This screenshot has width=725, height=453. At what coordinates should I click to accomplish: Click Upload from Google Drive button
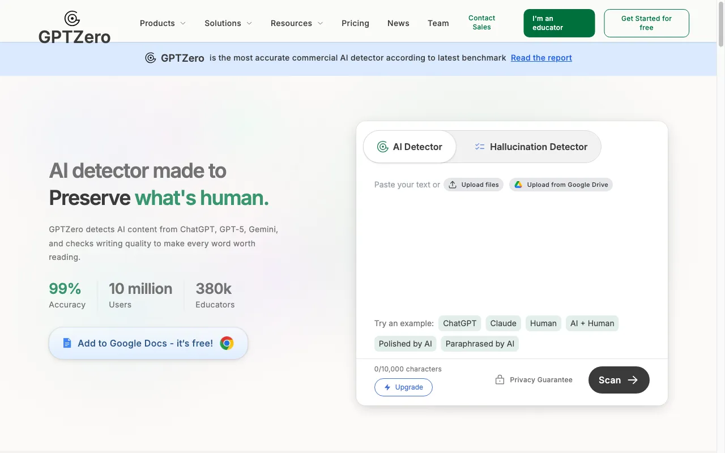[561, 185]
